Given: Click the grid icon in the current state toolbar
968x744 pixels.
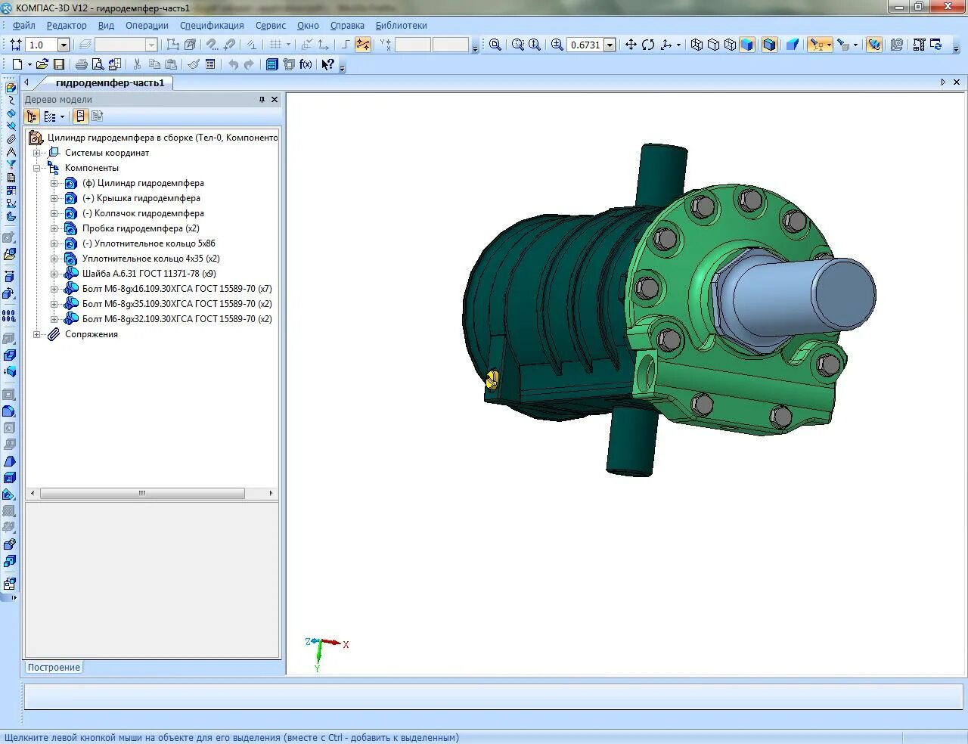Looking at the screenshot, I should [276, 45].
